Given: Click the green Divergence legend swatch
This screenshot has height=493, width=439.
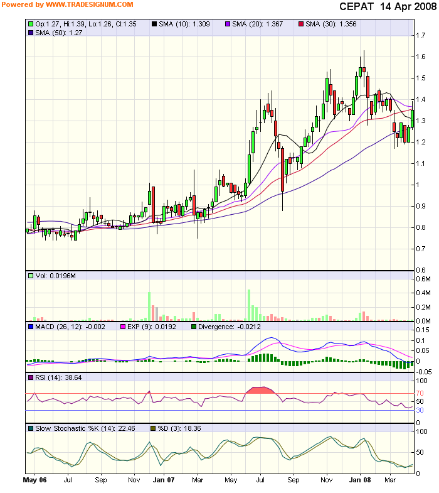Looking at the screenshot, I should point(194,327).
